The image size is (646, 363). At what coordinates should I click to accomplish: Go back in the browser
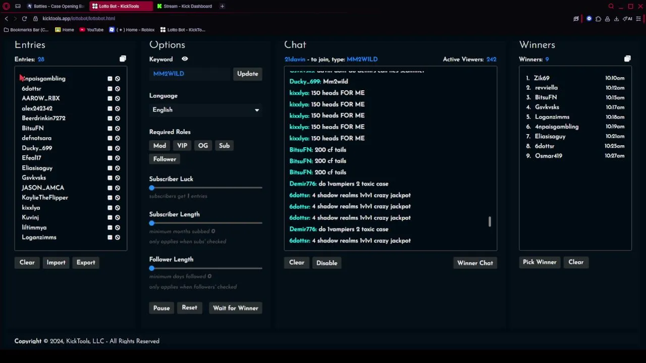(6, 19)
